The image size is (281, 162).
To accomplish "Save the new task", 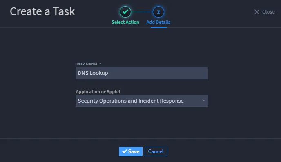I will [x=130, y=151].
